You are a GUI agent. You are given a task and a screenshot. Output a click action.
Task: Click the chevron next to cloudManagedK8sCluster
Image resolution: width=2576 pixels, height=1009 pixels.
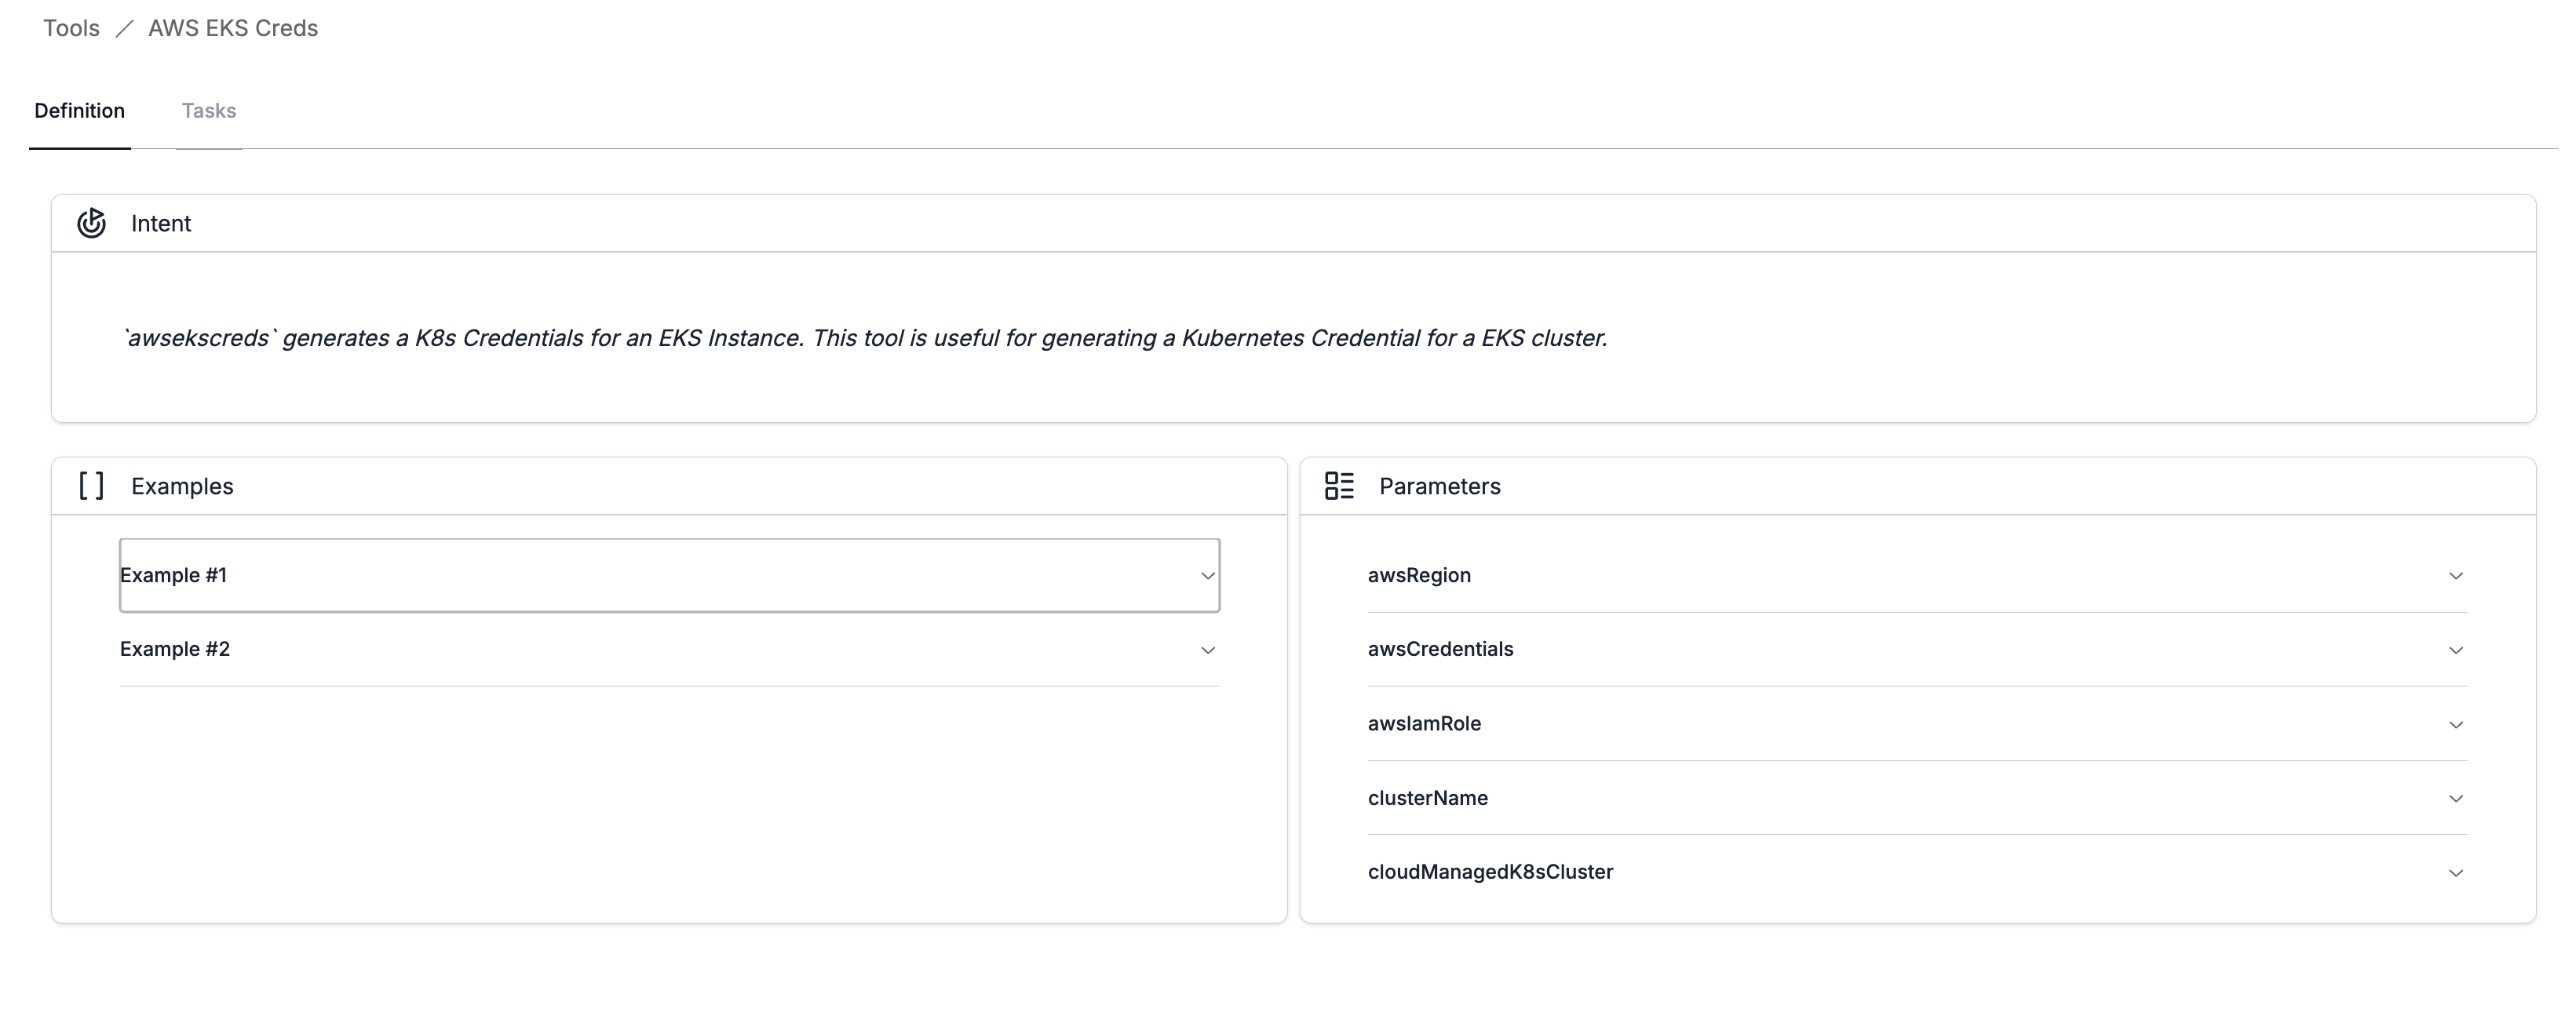2455,873
